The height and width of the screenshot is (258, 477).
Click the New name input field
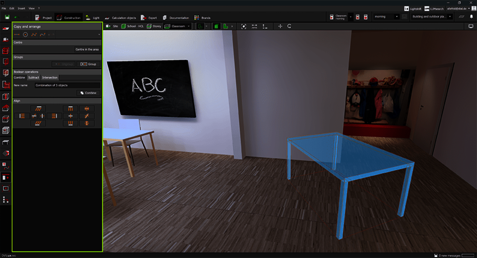point(67,85)
